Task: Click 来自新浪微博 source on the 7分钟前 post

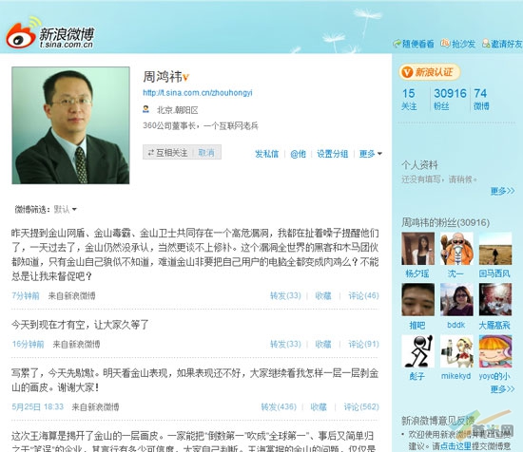Action: [x=71, y=295]
